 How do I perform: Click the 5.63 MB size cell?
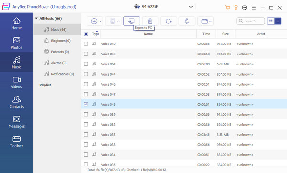[222, 64]
